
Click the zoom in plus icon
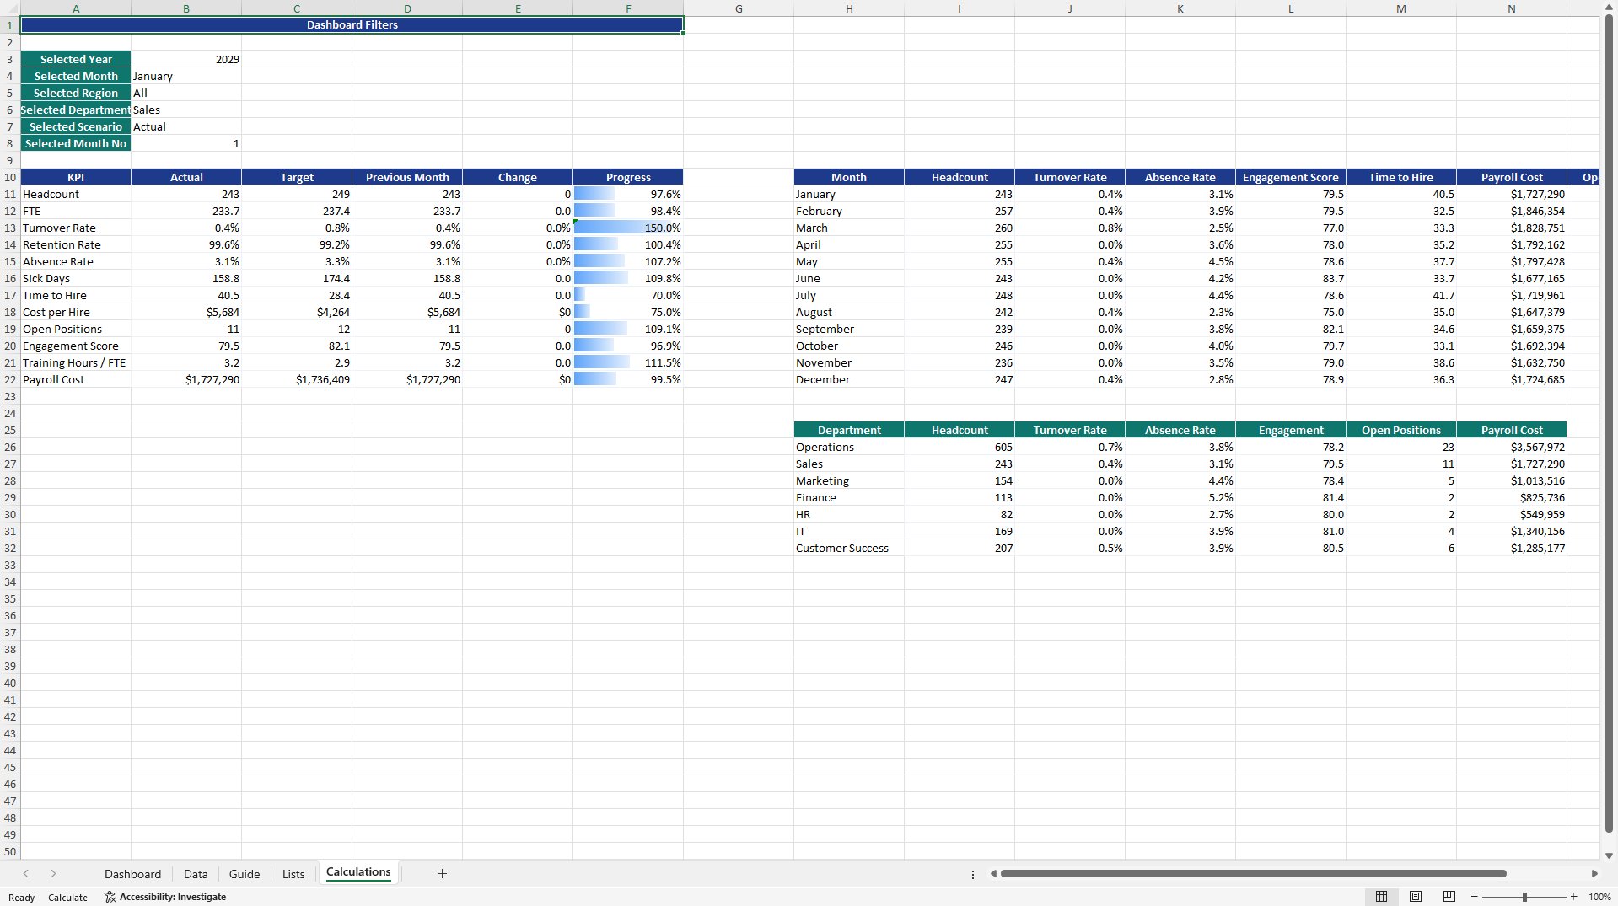(x=1573, y=897)
